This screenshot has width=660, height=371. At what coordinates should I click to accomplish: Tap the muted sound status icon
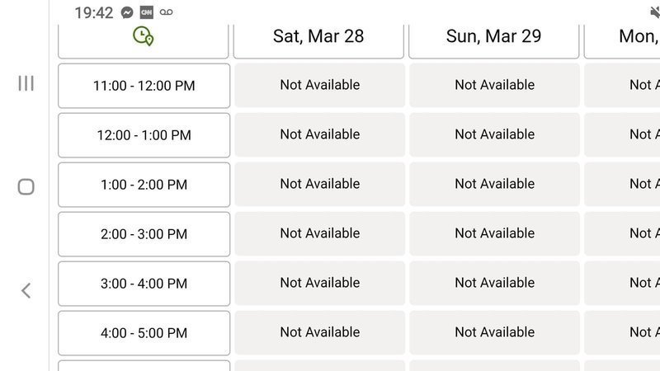point(654,12)
